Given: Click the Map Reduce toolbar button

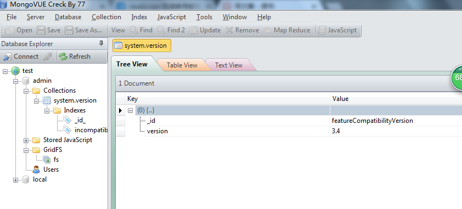Looking at the screenshot, I should point(287,30).
